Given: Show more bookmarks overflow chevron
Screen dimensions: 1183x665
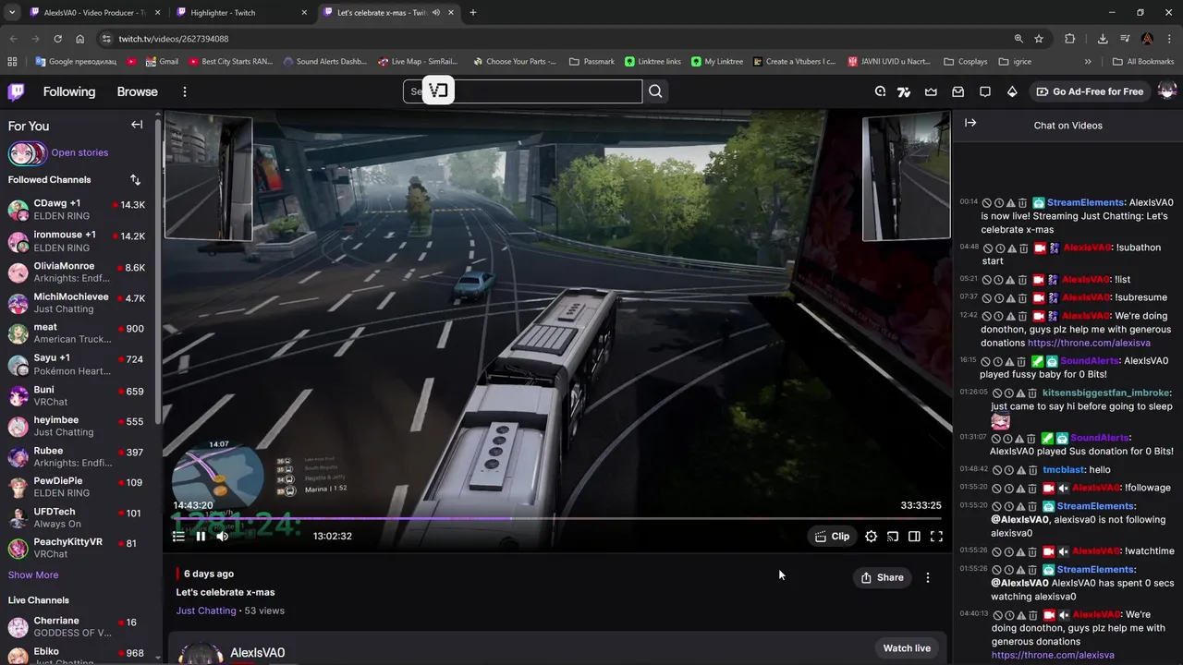Looking at the screenshot, I should 1088,62.
